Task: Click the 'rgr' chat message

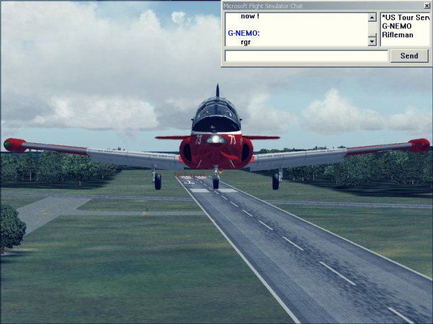Action: [x=246, y=42]
